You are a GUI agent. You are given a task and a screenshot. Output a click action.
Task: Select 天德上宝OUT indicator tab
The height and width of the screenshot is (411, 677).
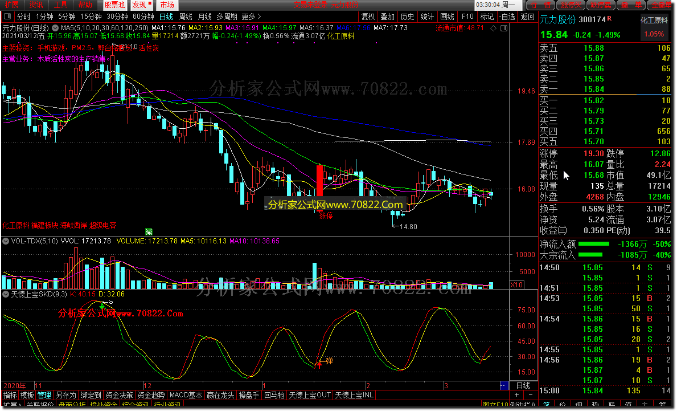point(310,395)
